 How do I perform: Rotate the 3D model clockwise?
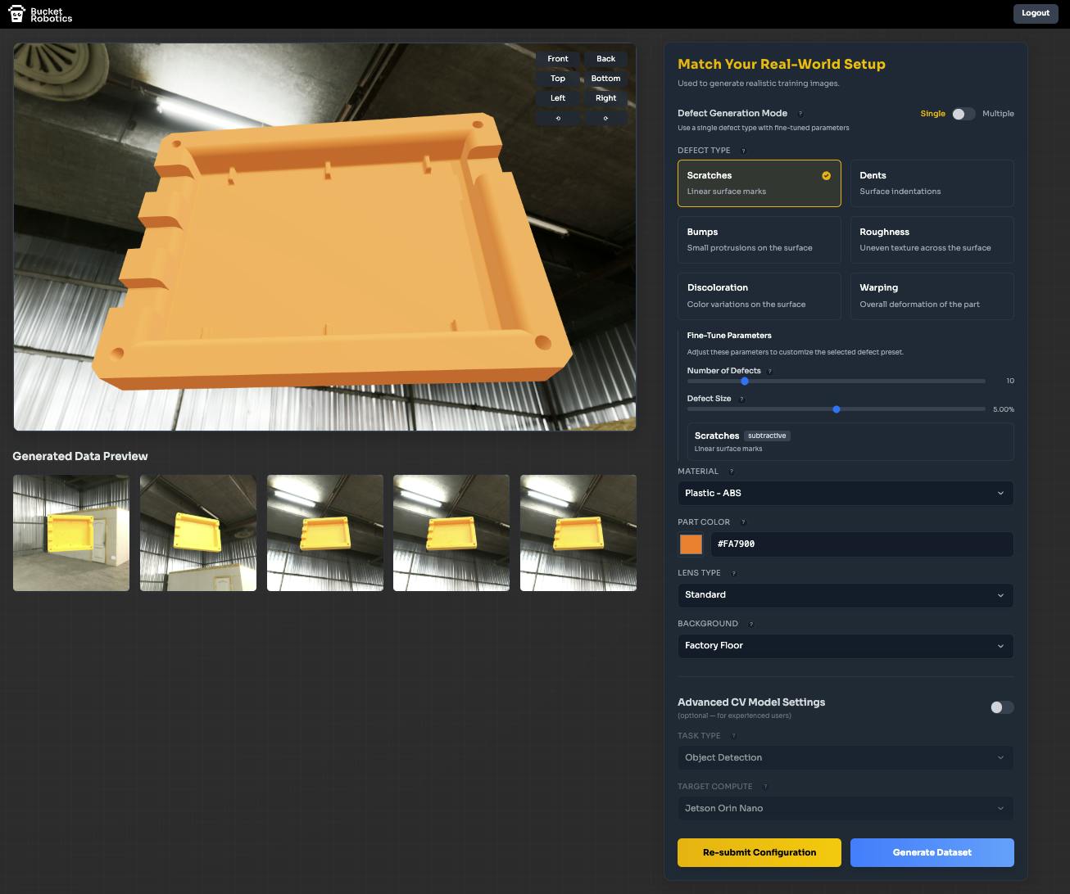pyautogui.click(x=605, y=118)
